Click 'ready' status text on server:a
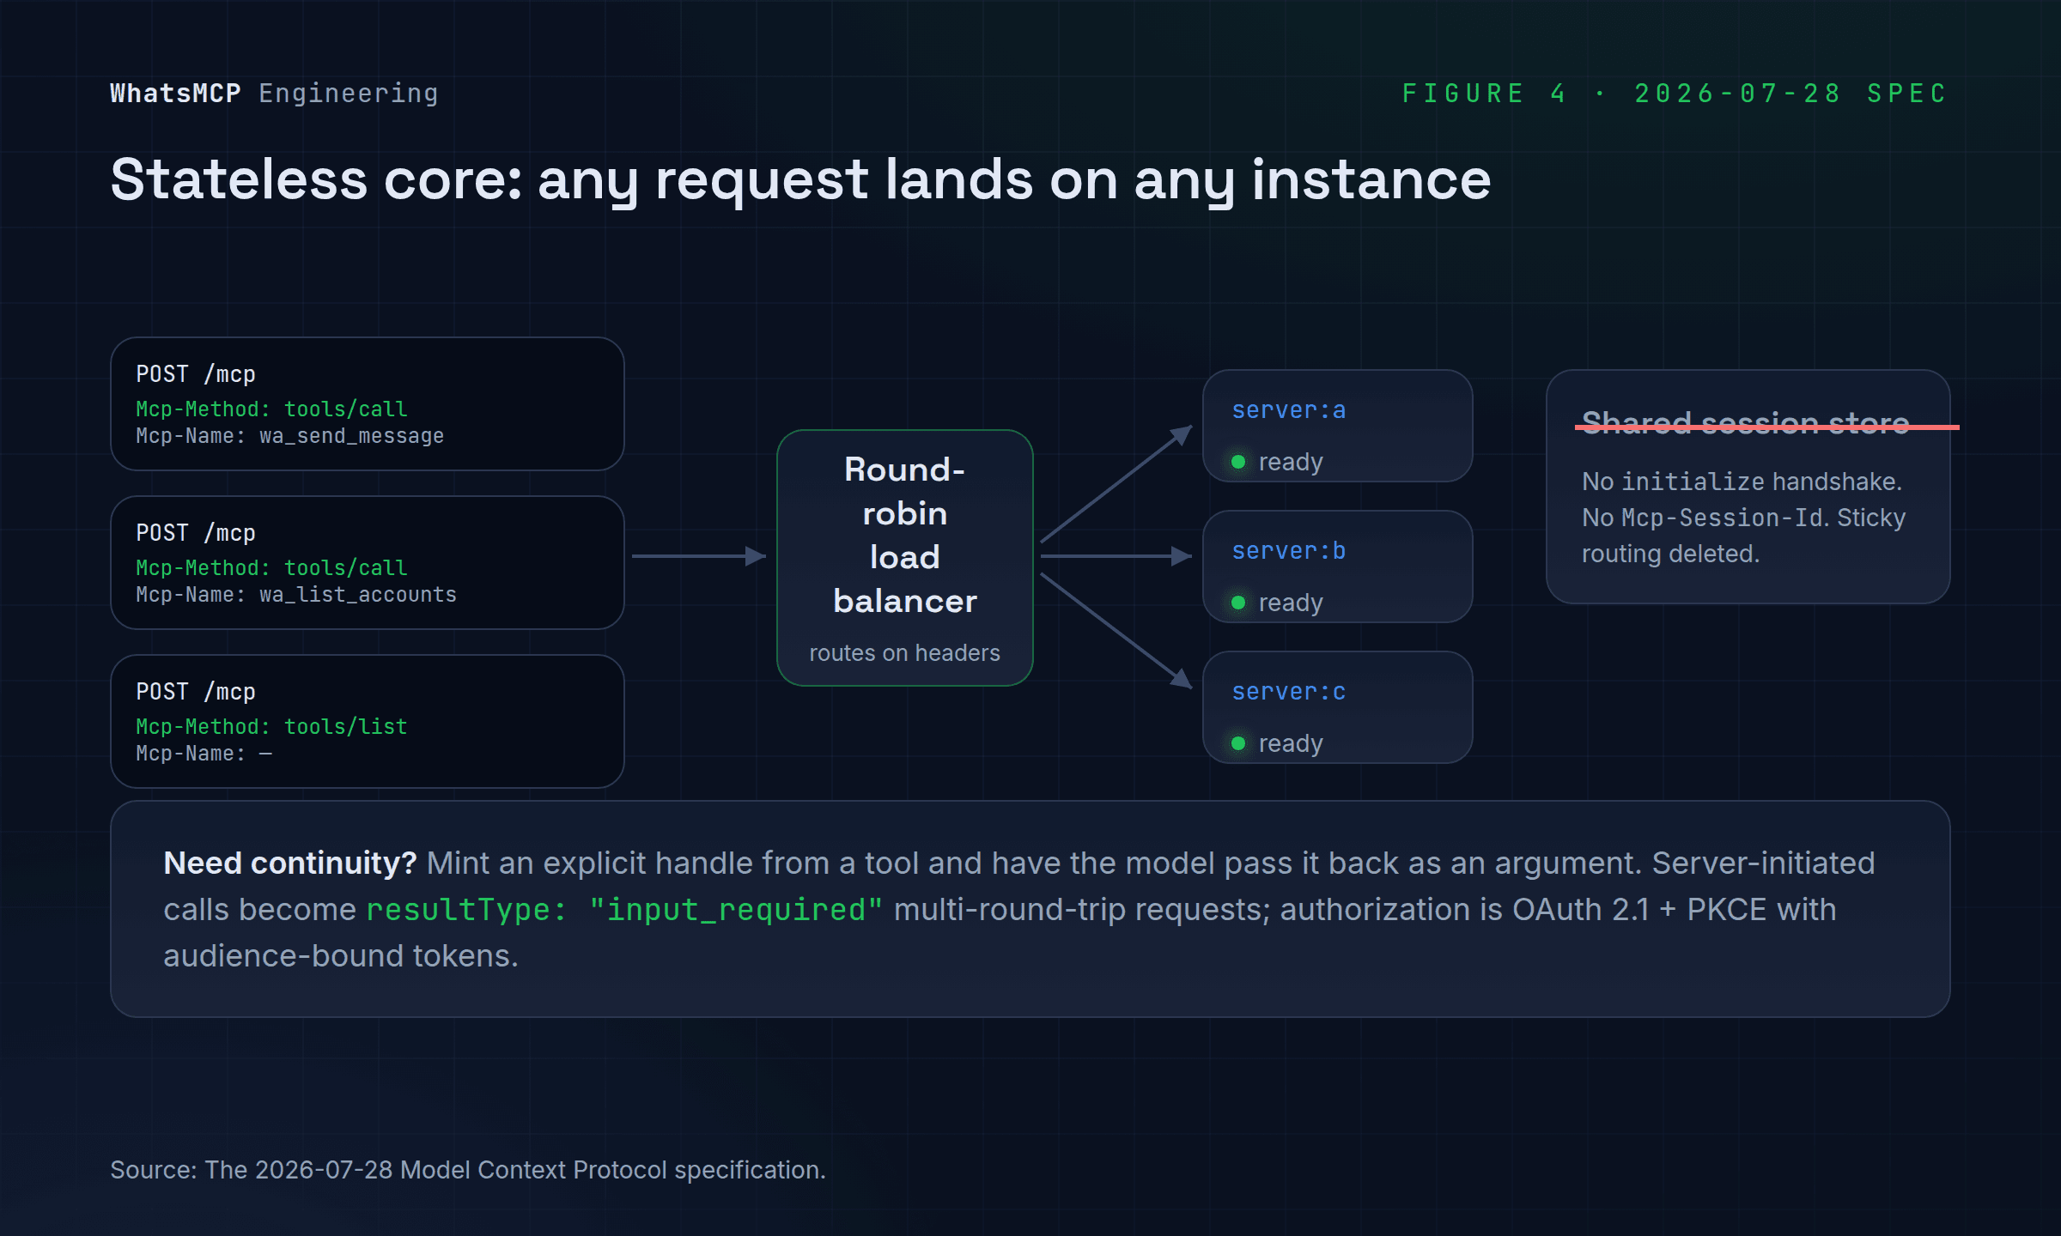Viewport: 2061px width, 1236px height. [1291, 463]
